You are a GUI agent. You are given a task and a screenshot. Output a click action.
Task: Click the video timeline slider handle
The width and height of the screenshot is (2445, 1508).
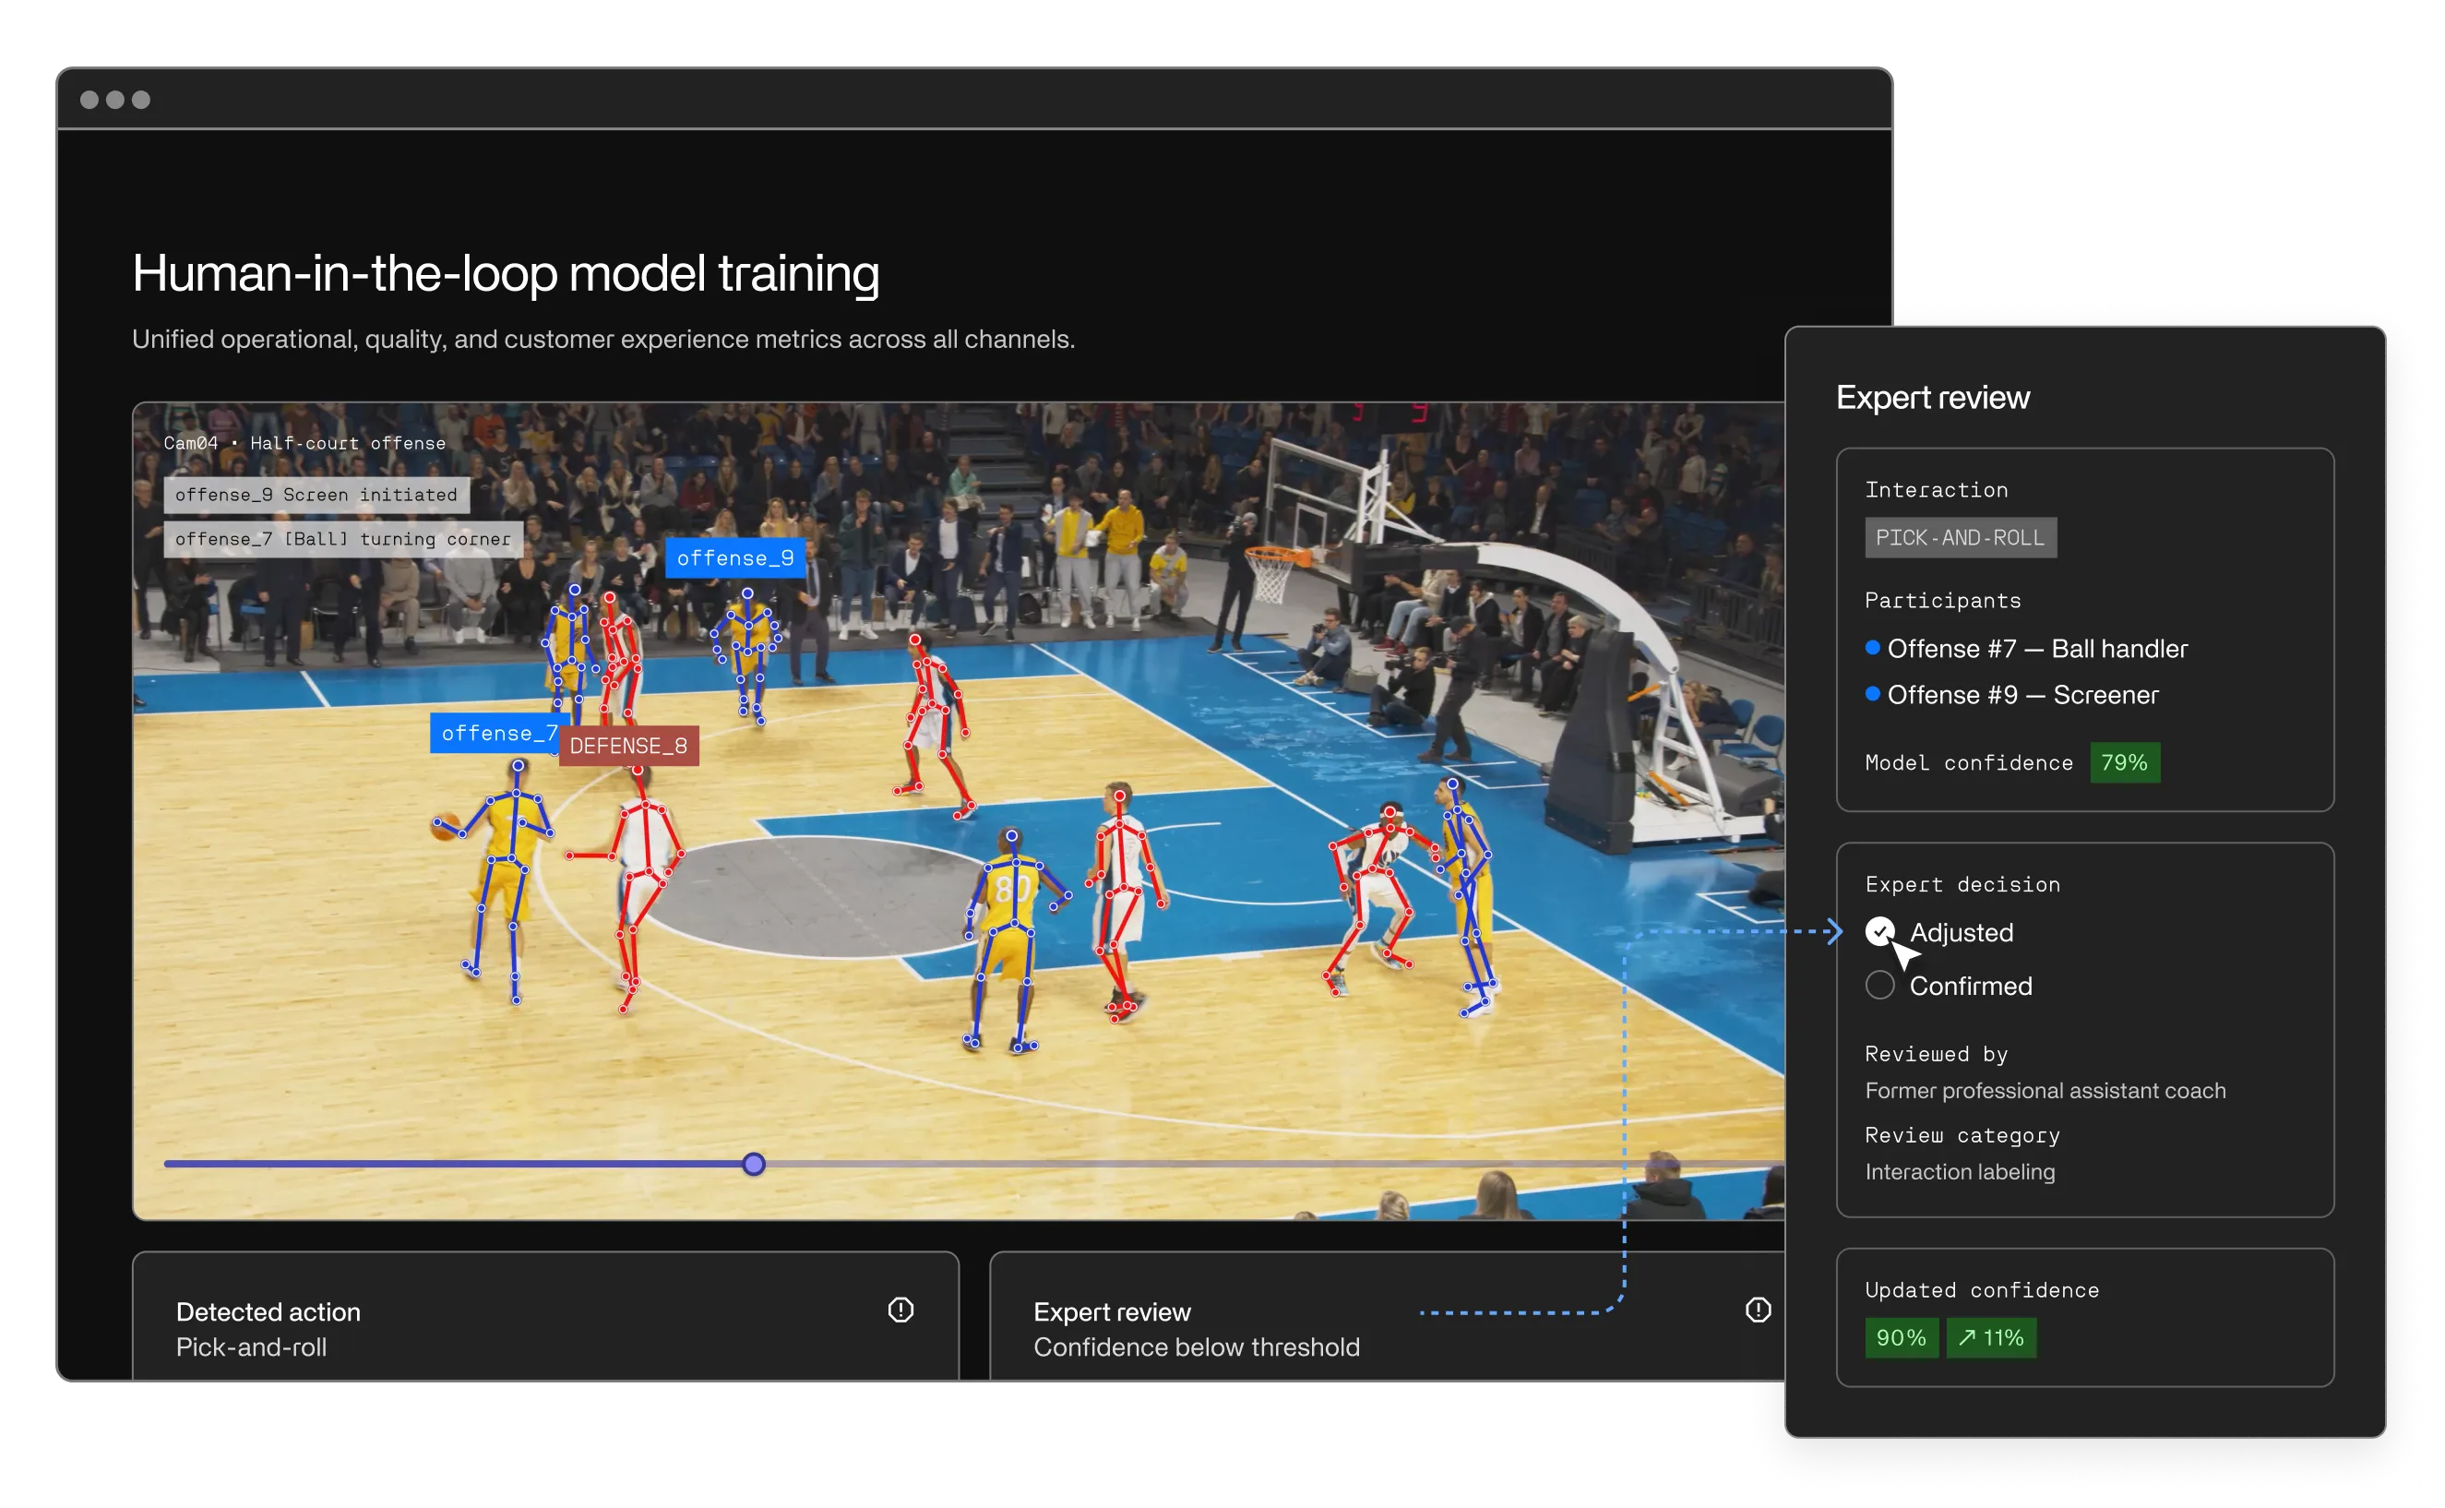pos(755,1163)
